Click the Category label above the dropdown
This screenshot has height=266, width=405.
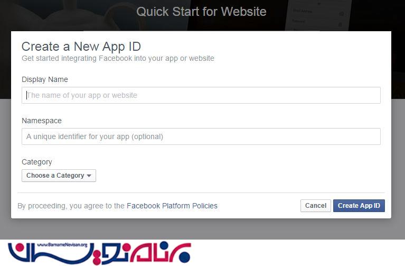(36, 162)
